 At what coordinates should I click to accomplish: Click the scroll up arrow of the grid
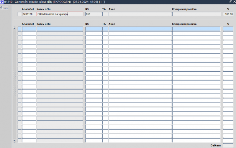click(x=14, y=29)
